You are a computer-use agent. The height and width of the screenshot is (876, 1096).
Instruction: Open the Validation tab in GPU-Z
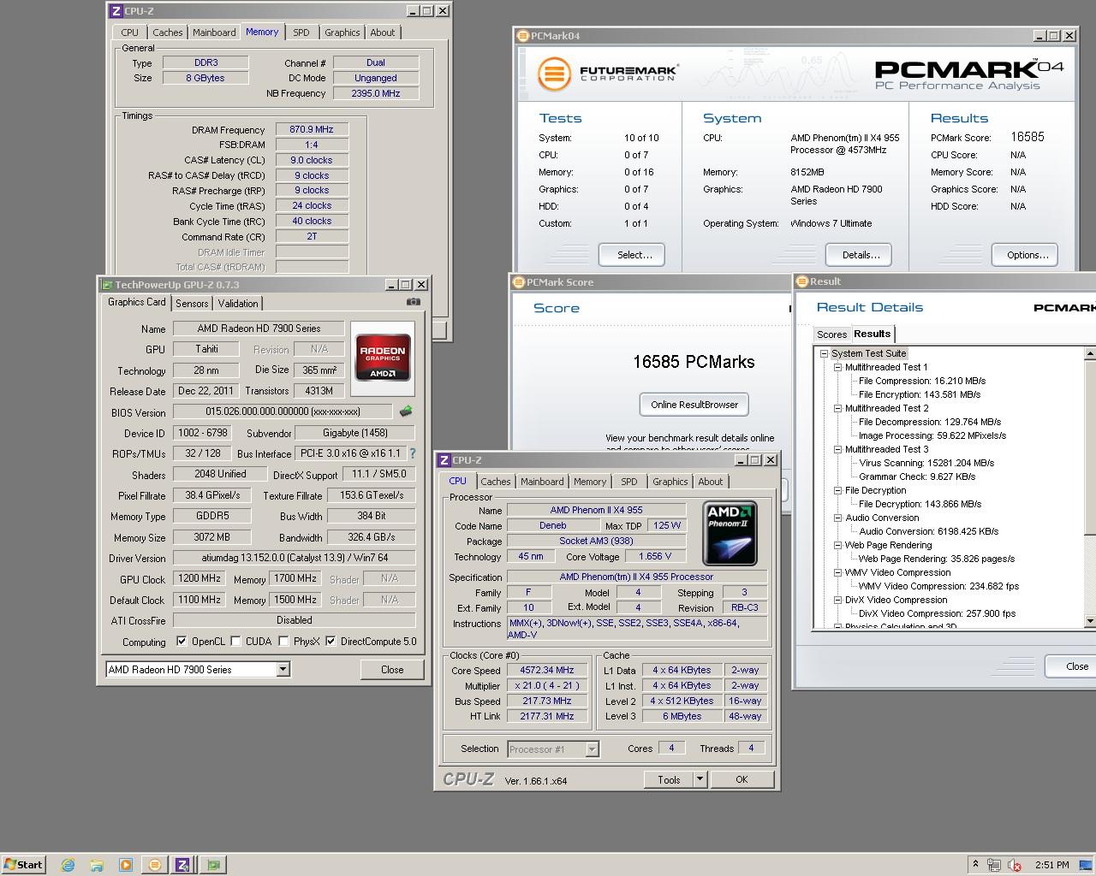click(x=238, y=304)
